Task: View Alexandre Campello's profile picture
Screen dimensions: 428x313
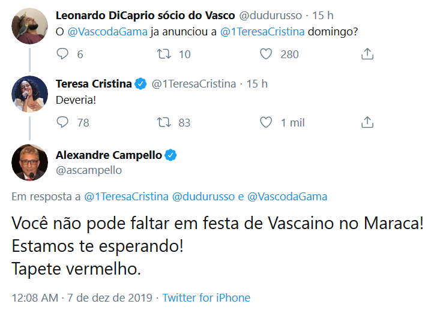Action: point(29,162)
